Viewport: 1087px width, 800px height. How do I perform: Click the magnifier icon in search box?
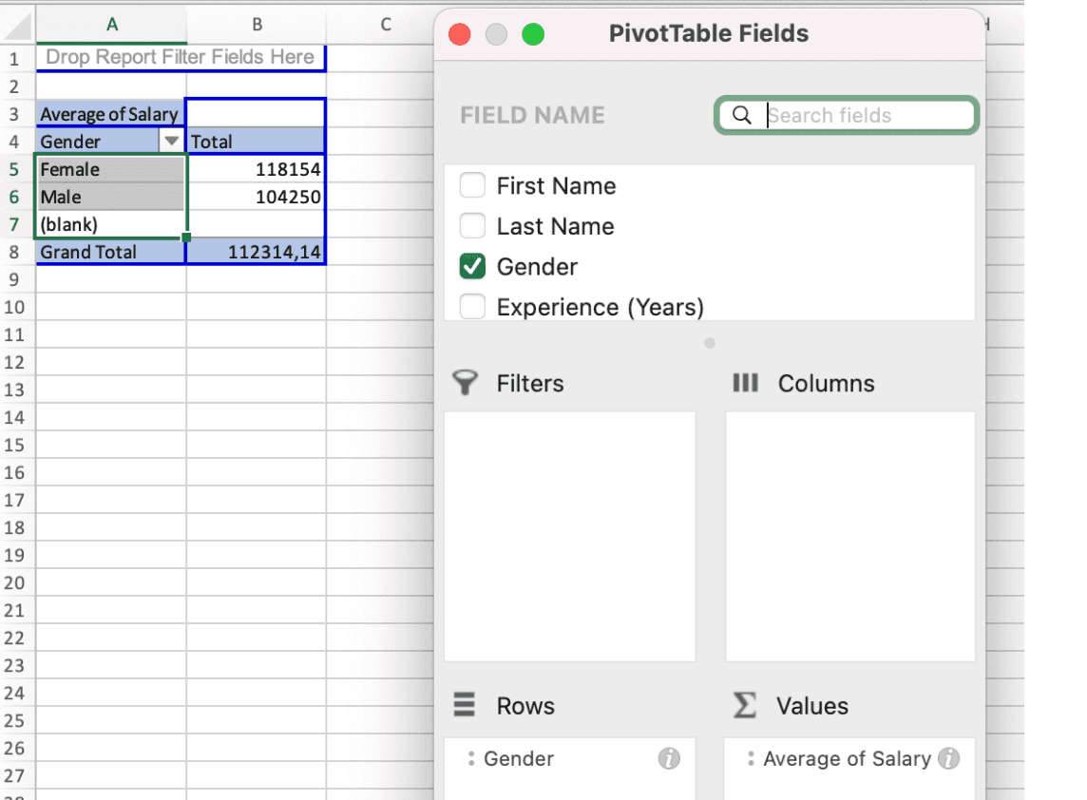pyautogui.click(x=743, y=115)
